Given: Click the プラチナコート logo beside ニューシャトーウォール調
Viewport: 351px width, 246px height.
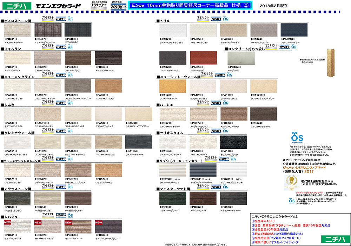Looking at the screenshot, I should pyautogui.click(x=207, y=75).
